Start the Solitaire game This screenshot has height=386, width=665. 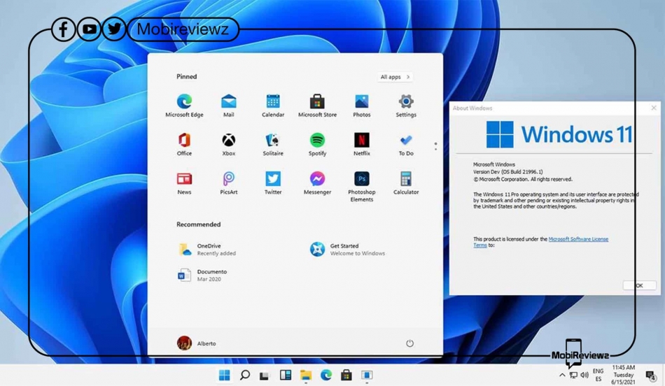pyautogui.click(x=273, y=144)
